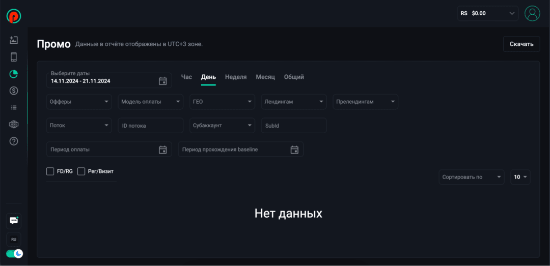Open the mobile phone sidebar section

coord(14,57)
